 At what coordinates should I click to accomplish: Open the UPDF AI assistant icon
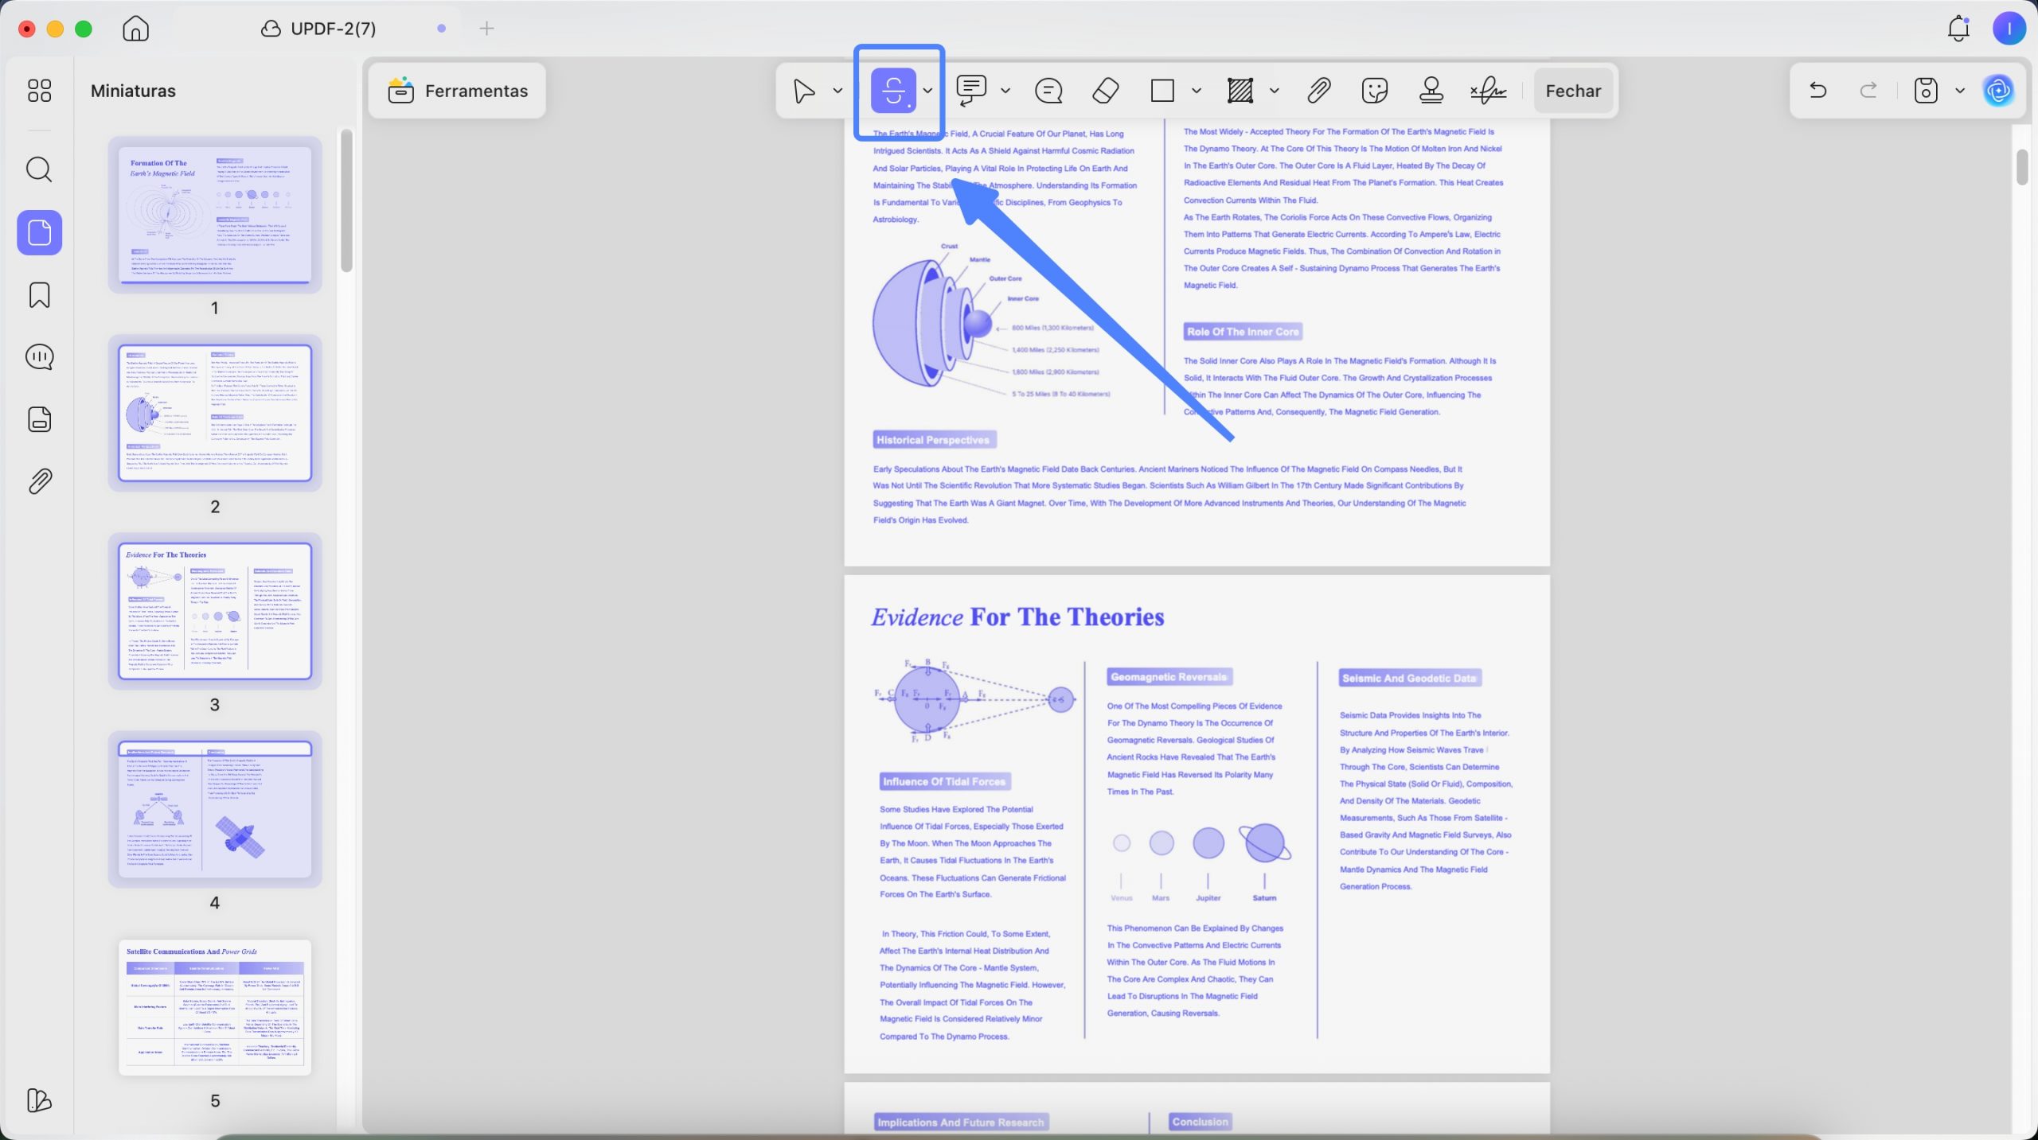pyautogui.click(x=1998, y=91)
